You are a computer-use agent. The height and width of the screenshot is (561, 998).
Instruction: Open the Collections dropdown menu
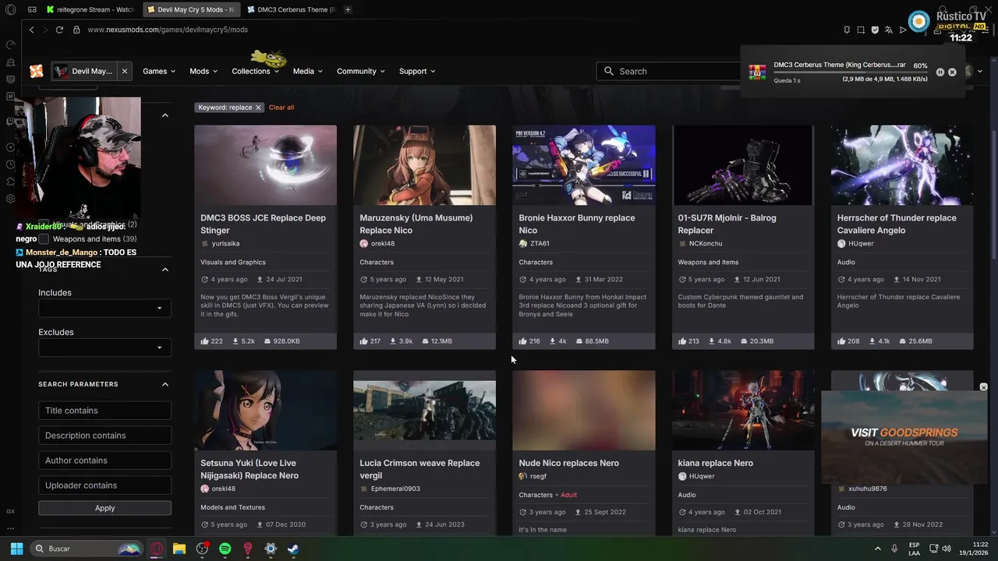pyautogui.click(x=255, y=71)
